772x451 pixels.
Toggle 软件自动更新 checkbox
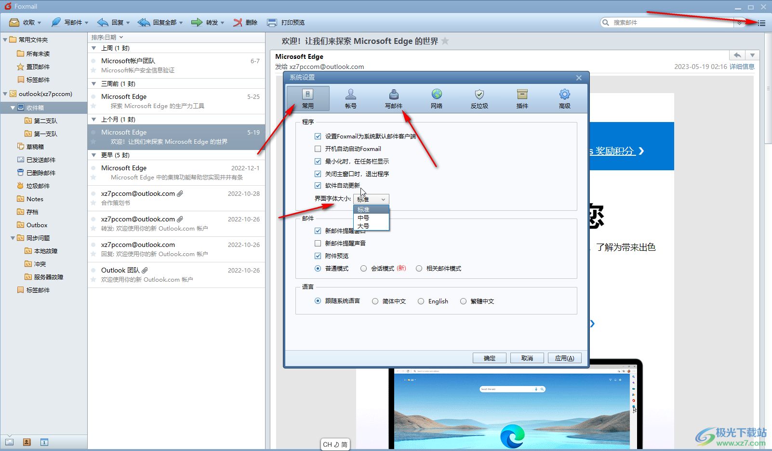pyautogui.click(x=318, y=186)
